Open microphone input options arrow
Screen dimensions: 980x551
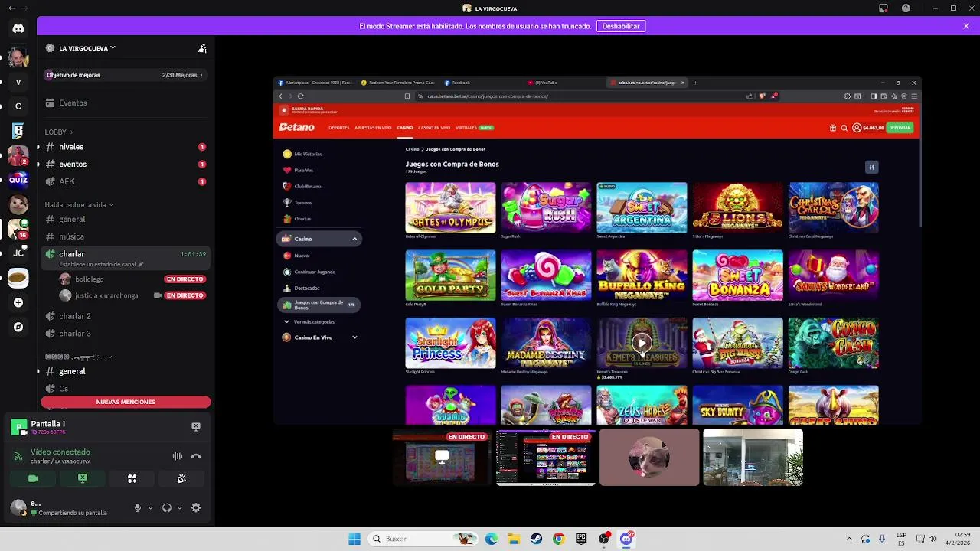point(150,507)
